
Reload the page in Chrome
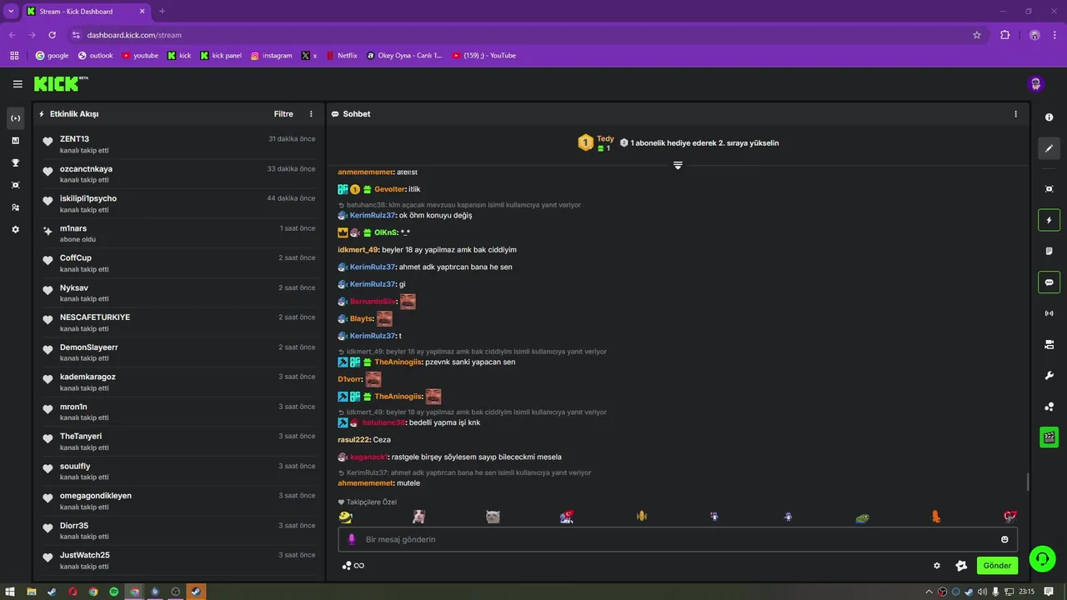click(x=52, y=35)
